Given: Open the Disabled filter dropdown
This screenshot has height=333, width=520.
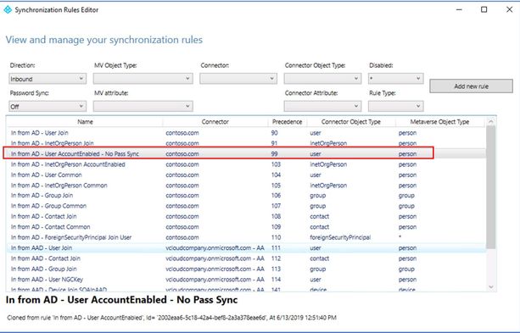Looking at the screenshot, I should (x=395, y=79).
